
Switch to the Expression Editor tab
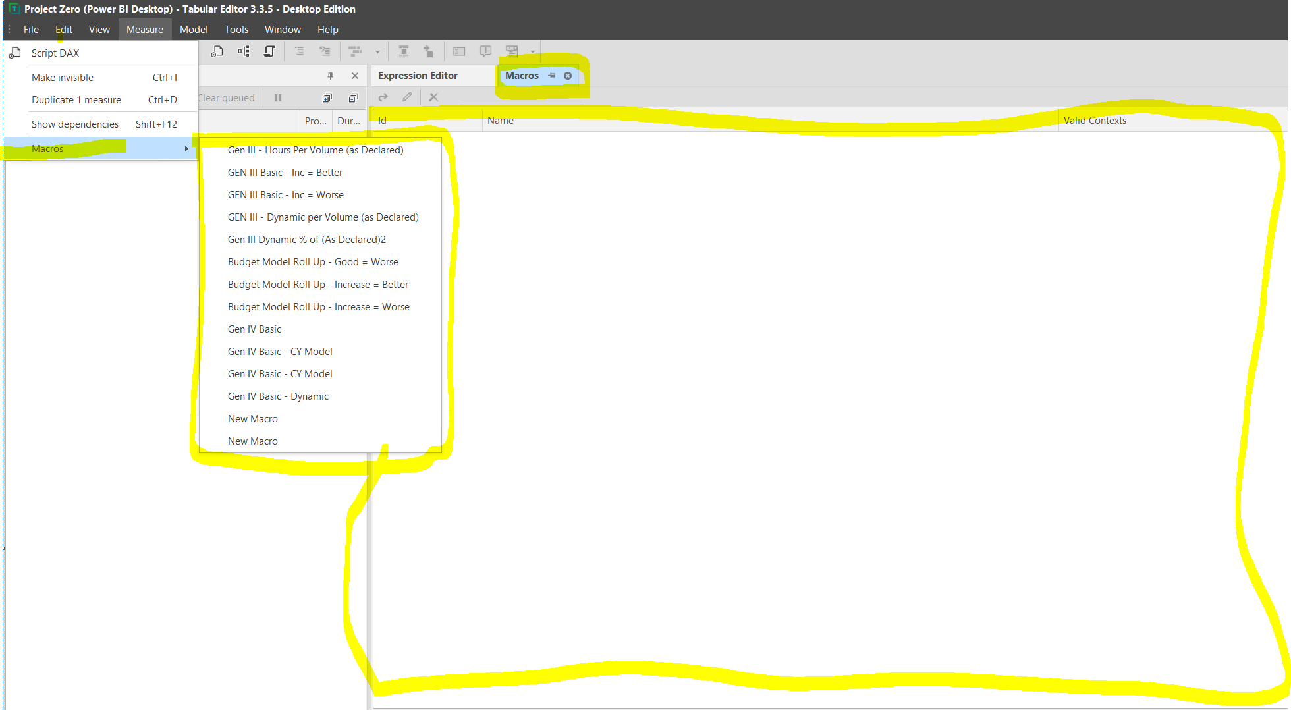pos(418,75)
